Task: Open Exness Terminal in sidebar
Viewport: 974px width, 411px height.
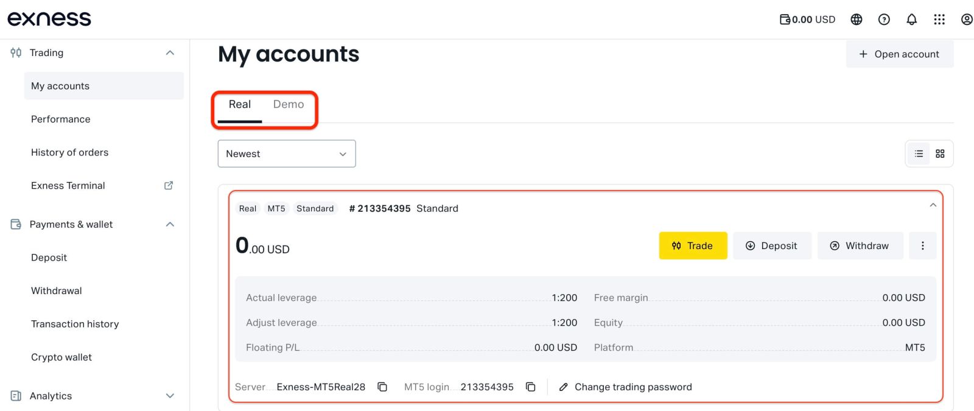Action: coord(68,186)
